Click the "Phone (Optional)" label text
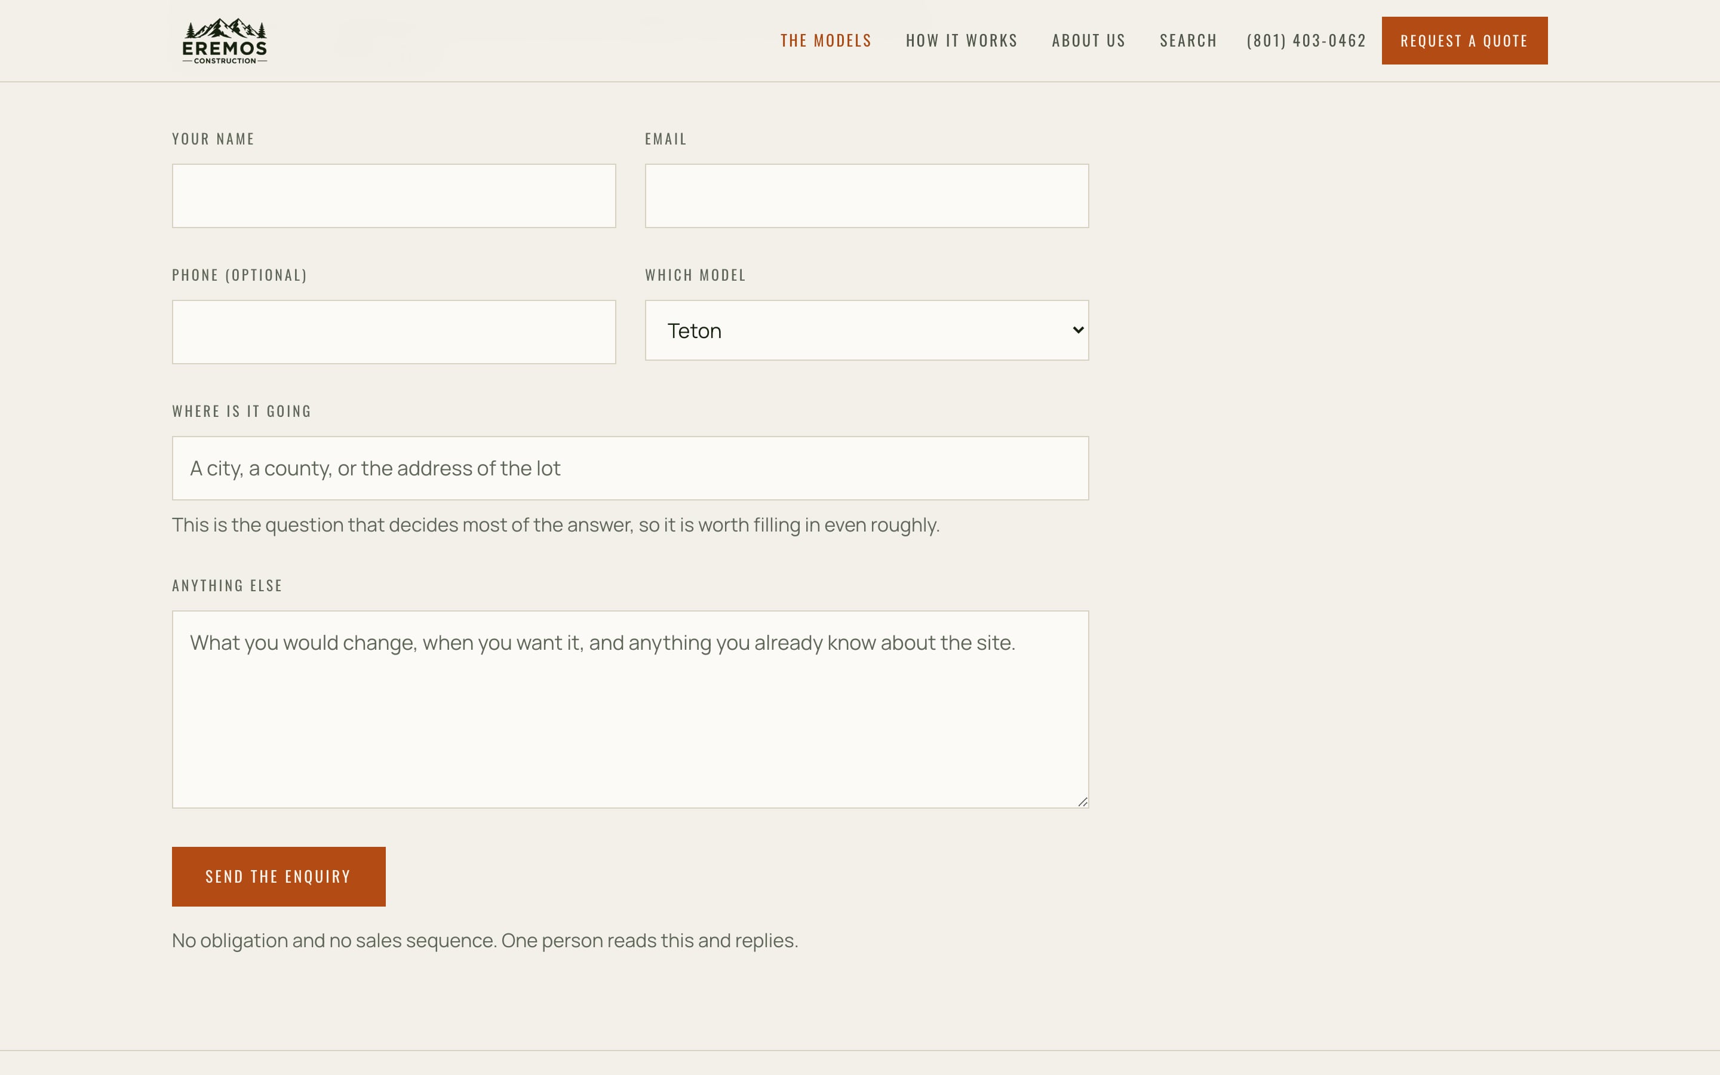Viewport: 1720px width, 1075px height. point(239,275)
